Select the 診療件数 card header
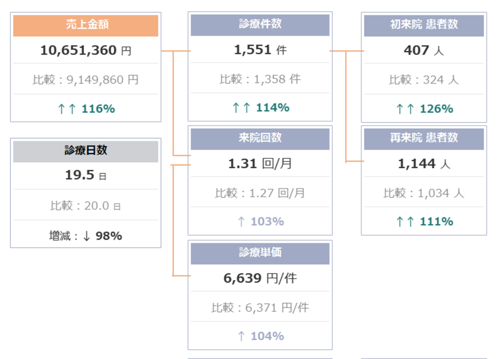The height and width of the screenshot is (359, 499). pos(260,25)
